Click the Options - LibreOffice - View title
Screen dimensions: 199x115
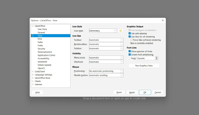[44, 20]
